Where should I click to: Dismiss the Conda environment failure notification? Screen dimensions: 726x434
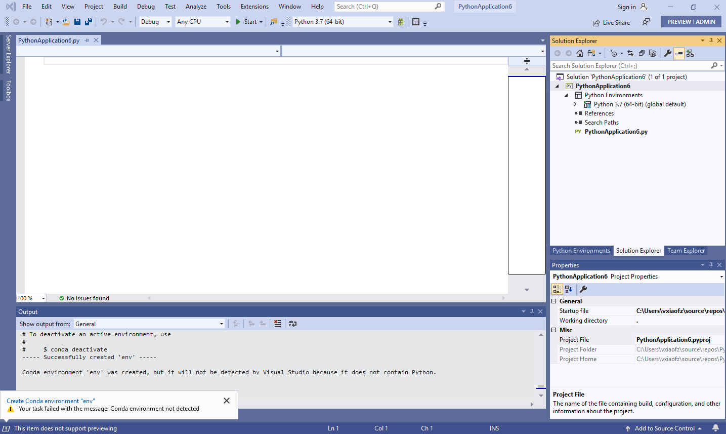(x=226, y=400)
